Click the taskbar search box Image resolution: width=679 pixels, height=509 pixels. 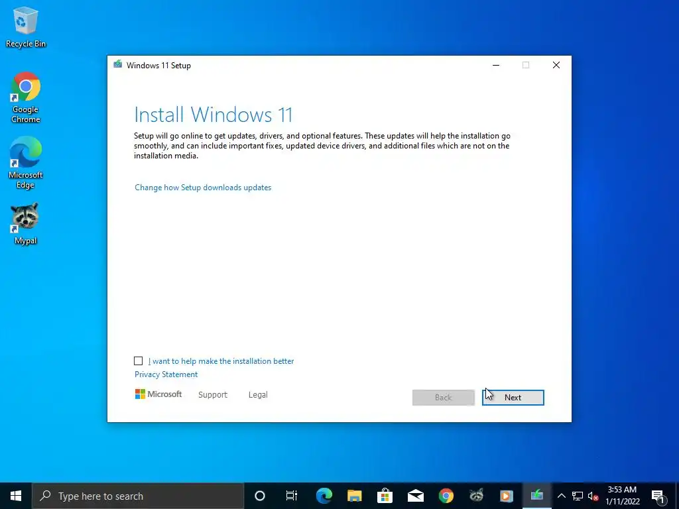[x=138, y=496]
